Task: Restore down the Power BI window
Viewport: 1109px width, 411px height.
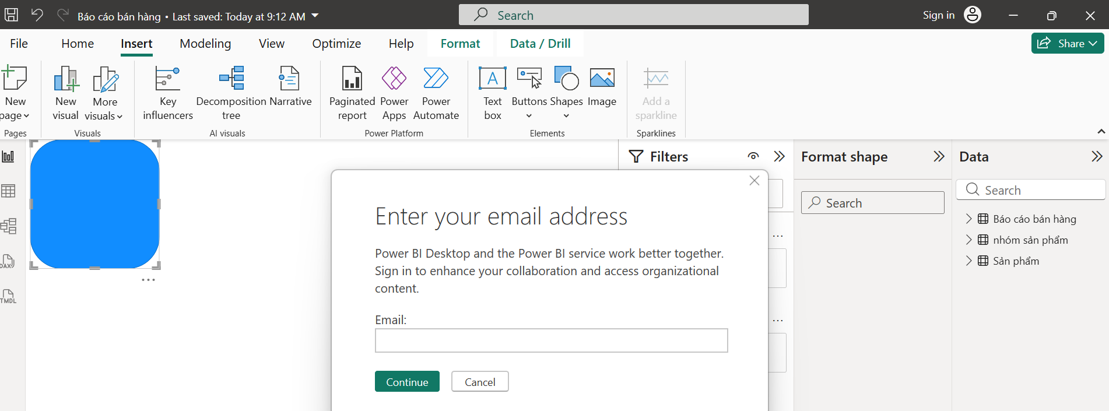Action: (x=1051, y=16)
